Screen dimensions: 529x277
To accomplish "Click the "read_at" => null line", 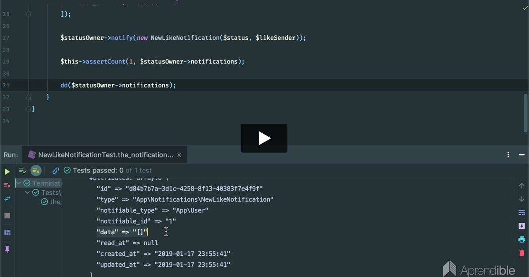I will point(127,243).
